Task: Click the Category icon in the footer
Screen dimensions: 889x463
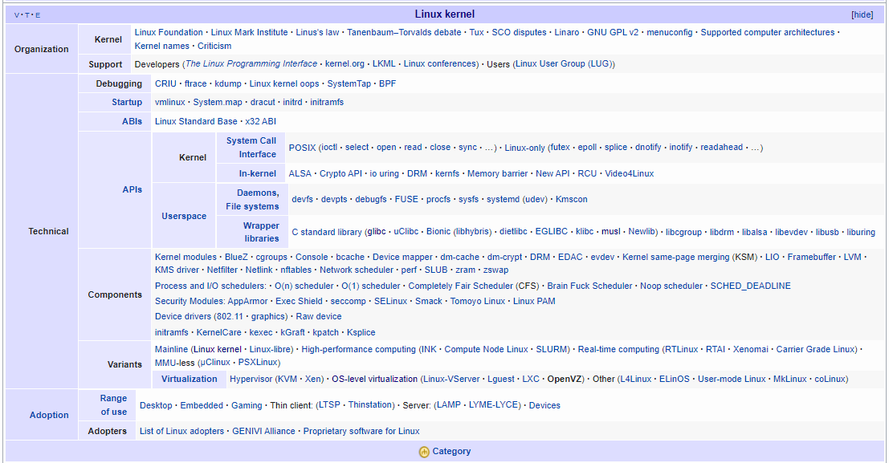Action: 423,452
